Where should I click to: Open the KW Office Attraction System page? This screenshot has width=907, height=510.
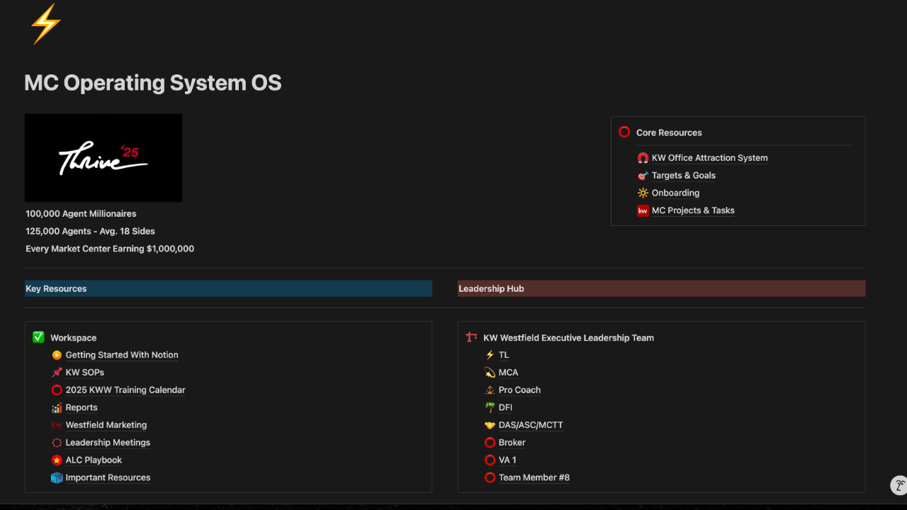(x=710, y=158)
